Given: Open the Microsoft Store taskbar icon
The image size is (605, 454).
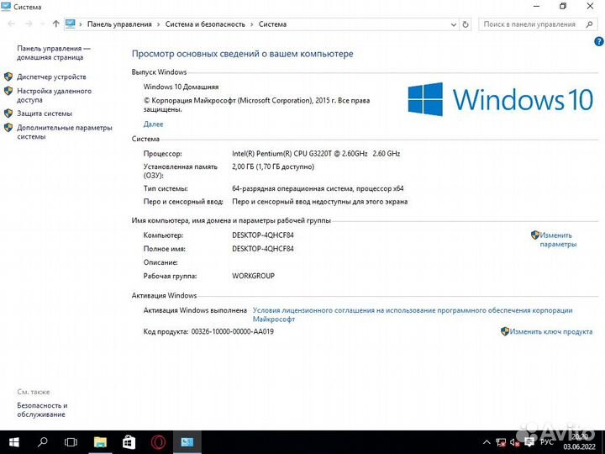Looking at the screenshot, I should [129, 441].
